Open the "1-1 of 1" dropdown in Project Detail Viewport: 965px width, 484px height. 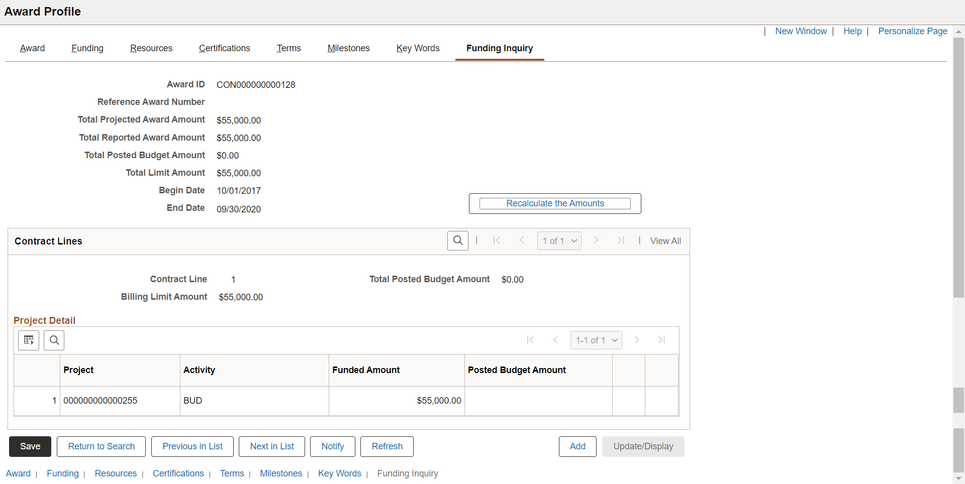coord(596,340)
